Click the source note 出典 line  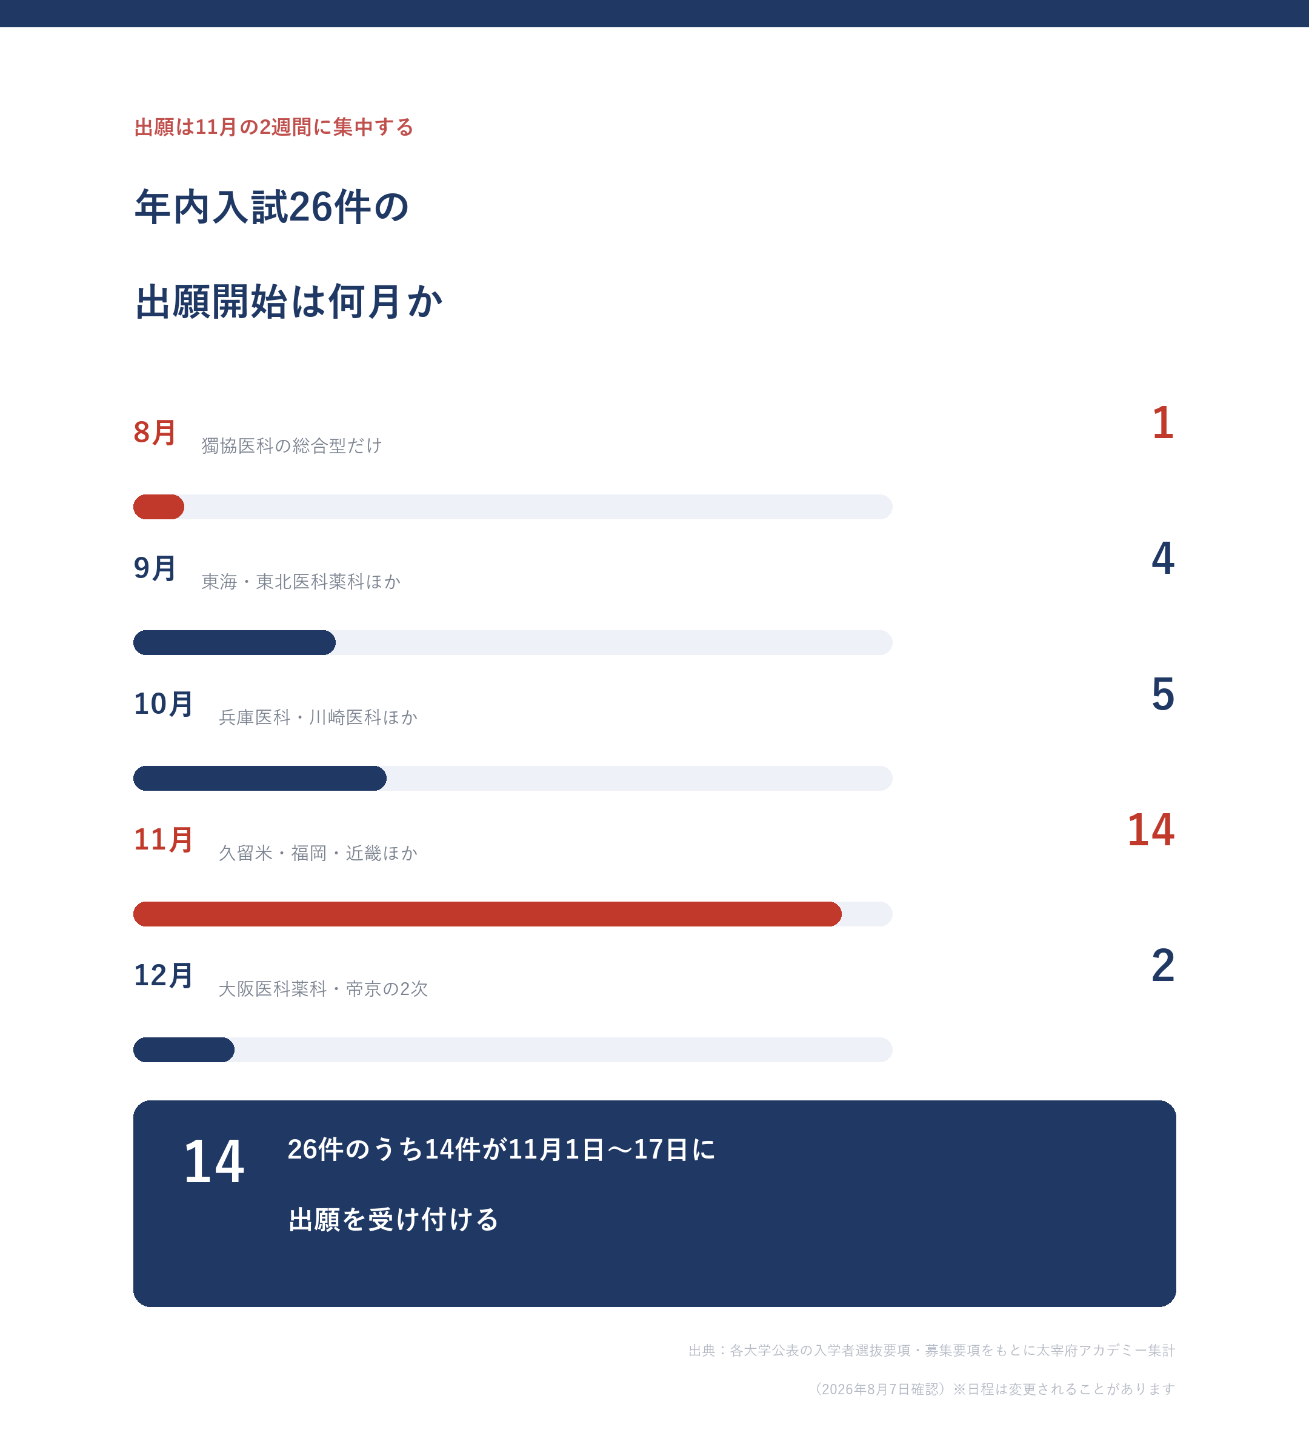[x=931, y=1350]
